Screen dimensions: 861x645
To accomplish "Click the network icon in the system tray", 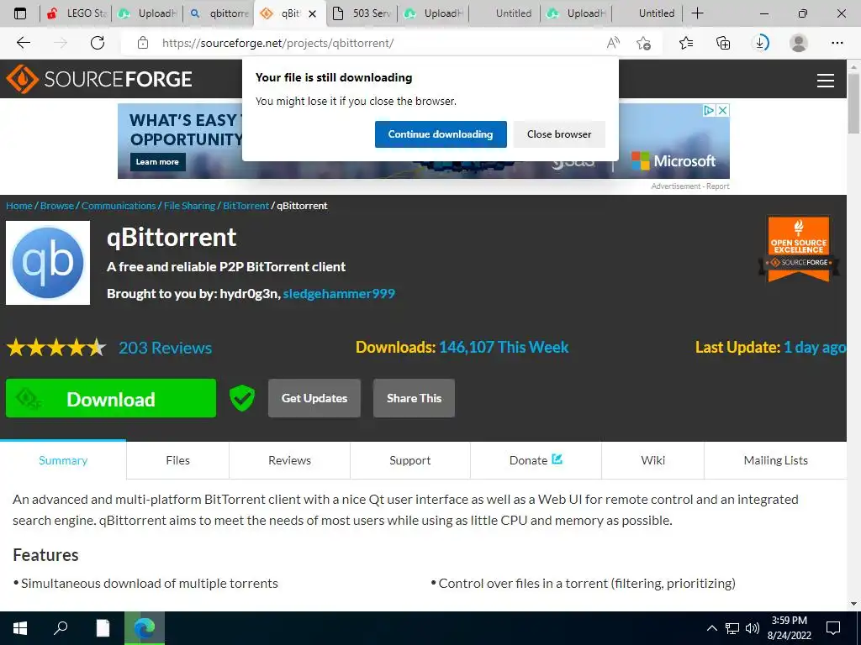I will [x=732, y=628].
